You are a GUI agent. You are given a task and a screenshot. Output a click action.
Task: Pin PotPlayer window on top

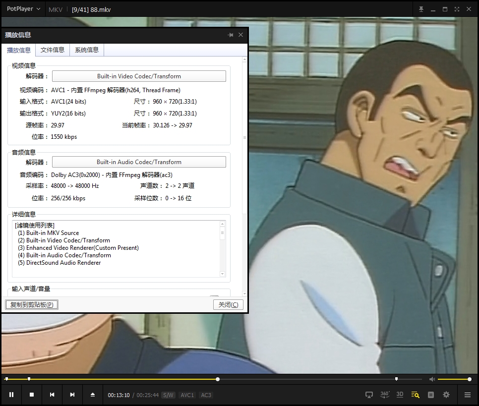(x=421, y=9)
